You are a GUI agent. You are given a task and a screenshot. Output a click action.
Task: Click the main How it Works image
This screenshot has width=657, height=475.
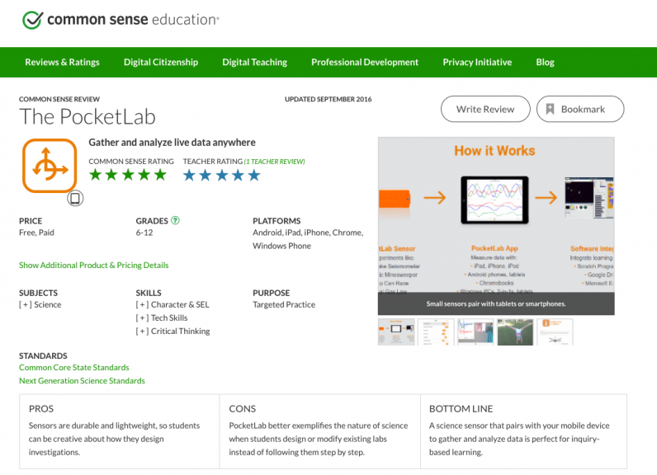pos(495,214)
